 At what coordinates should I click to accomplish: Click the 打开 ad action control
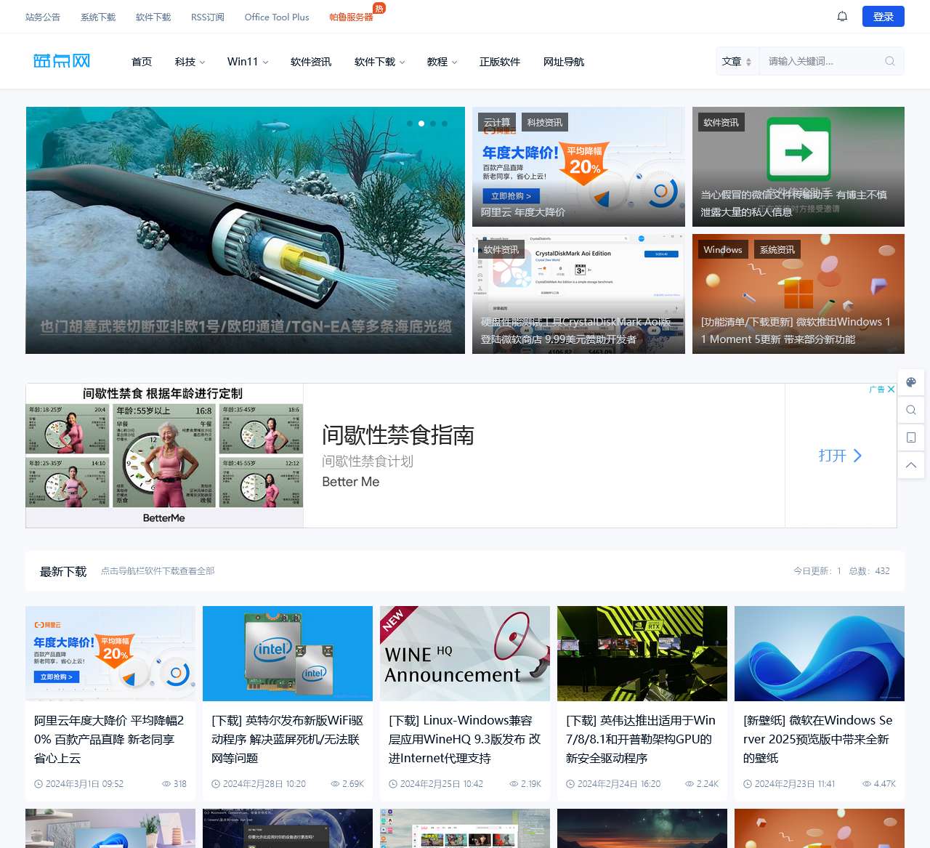point(839,456)
